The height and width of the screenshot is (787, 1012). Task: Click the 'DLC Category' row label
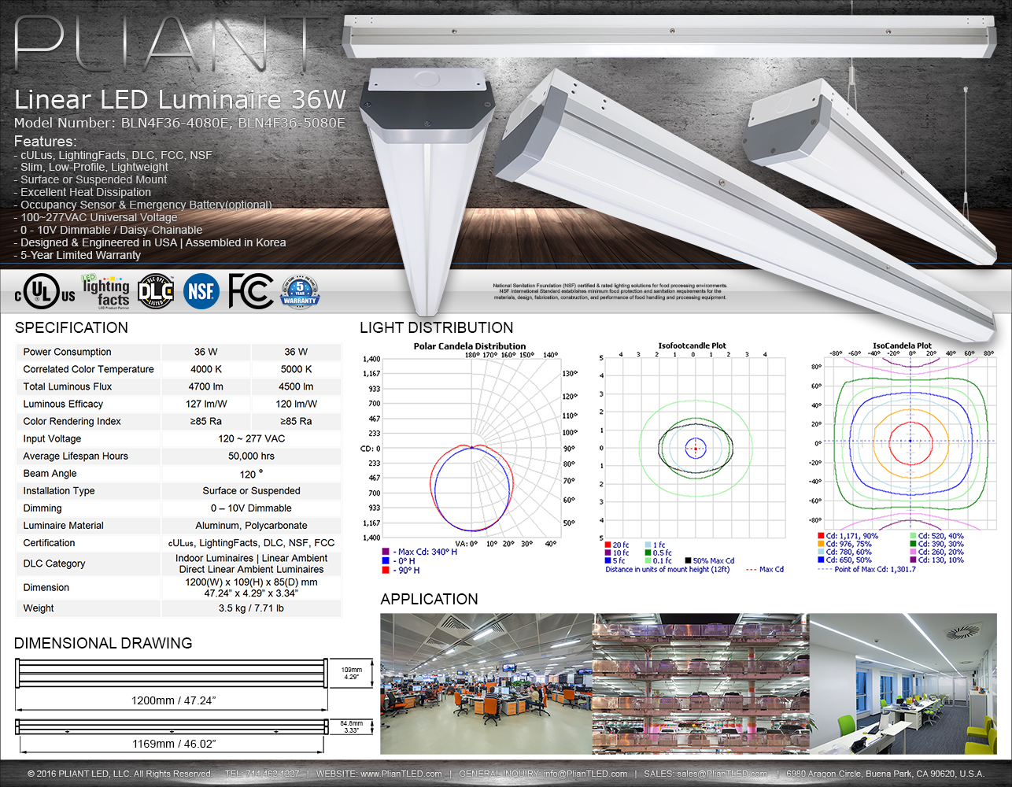[x=54, y=563]
